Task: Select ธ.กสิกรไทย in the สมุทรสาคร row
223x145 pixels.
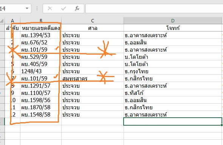Action: pos(173,79)
